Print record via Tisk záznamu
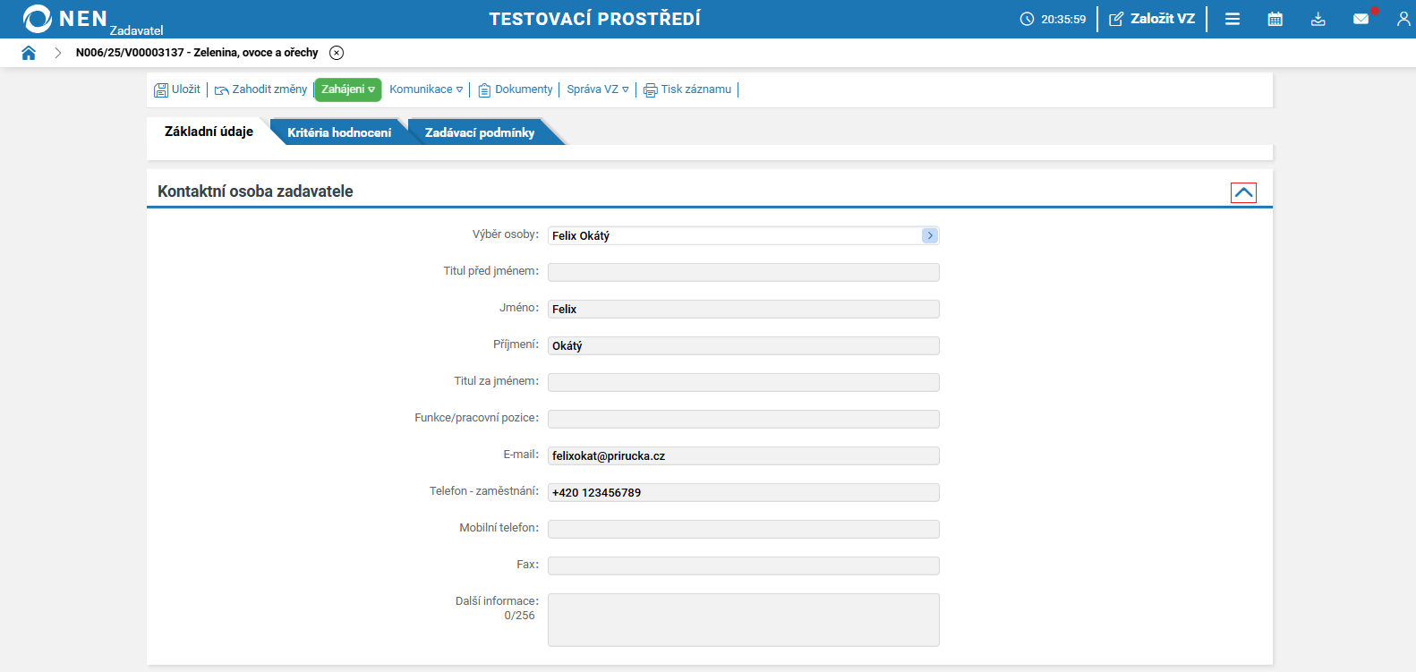1416x672 pixels. tap(687, 89)
